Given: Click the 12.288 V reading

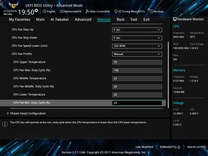Looking at the screenshot, I should (178, 114).
